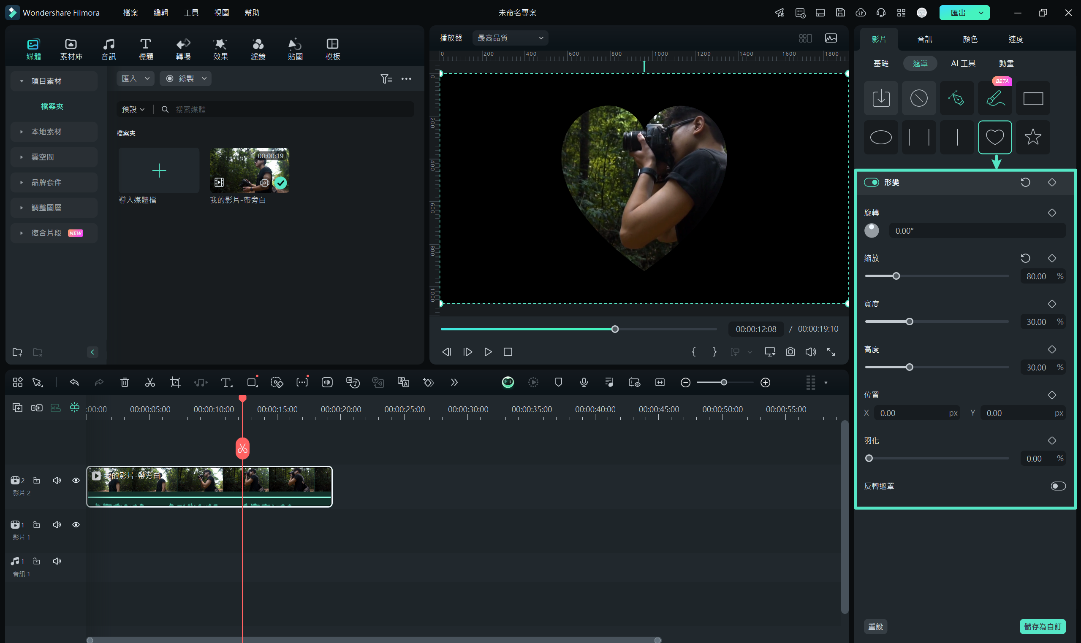Click the split scissors tool in toolbar
The image size is (1081, 643).
150,382
